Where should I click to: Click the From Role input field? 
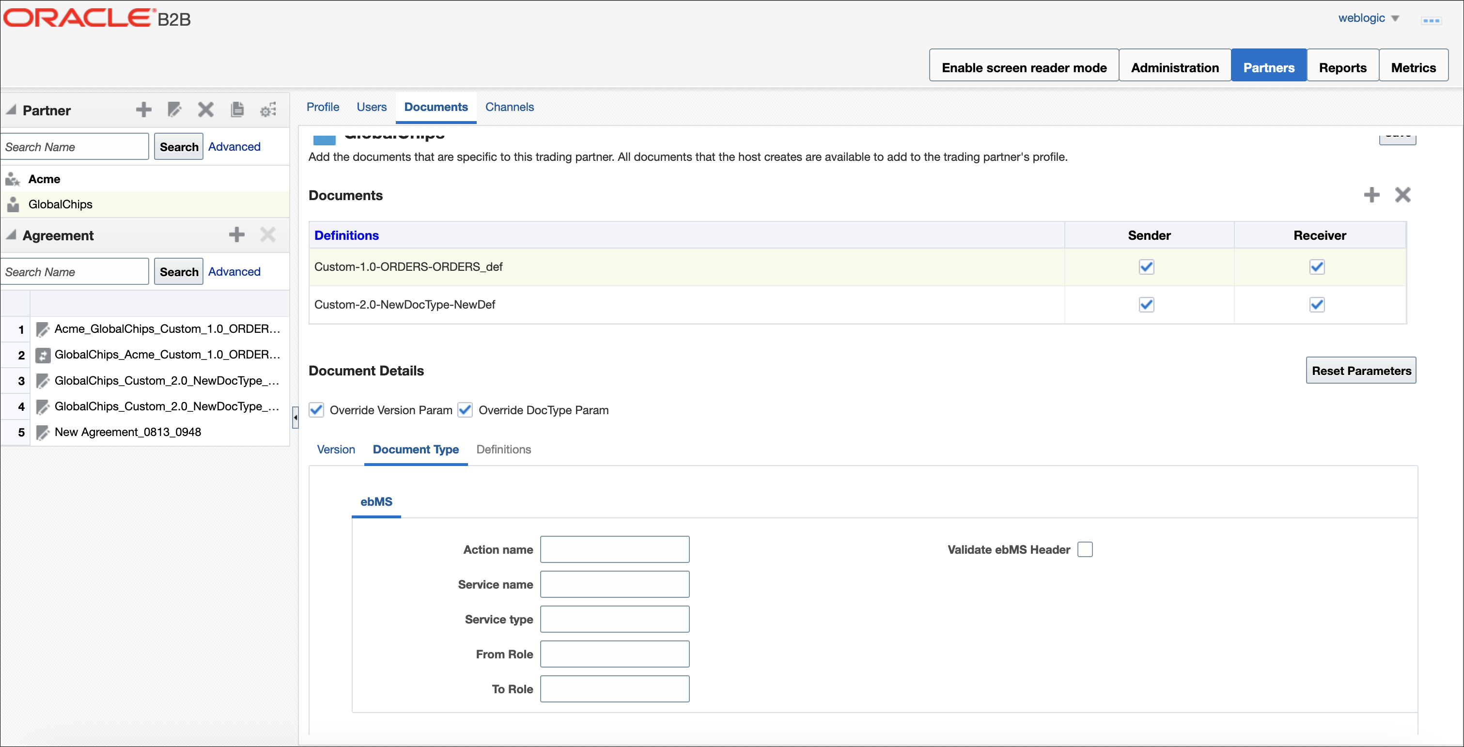click(614, 654)
